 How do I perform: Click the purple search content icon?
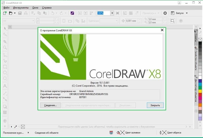(x=72, y=13)
